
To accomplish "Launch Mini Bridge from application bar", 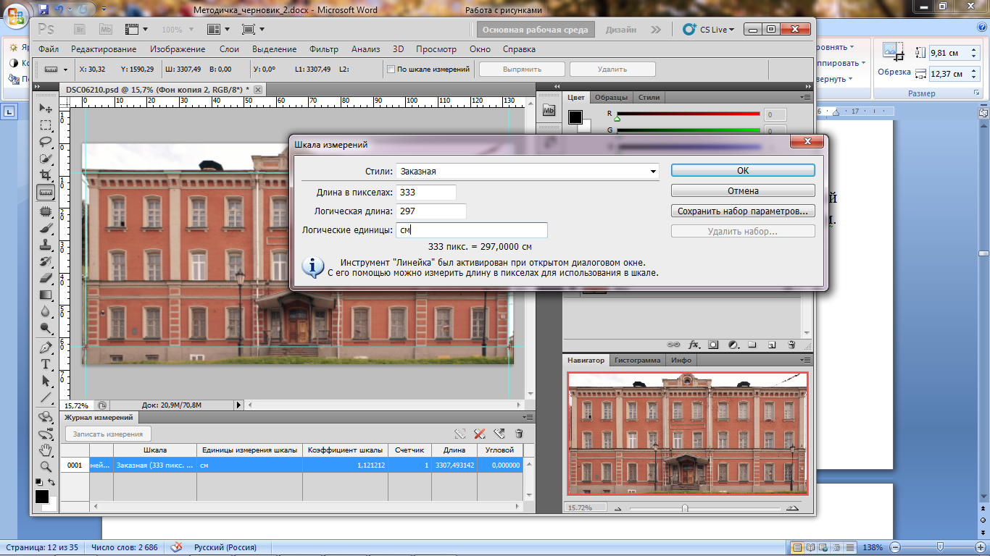I will coord(106,30).
